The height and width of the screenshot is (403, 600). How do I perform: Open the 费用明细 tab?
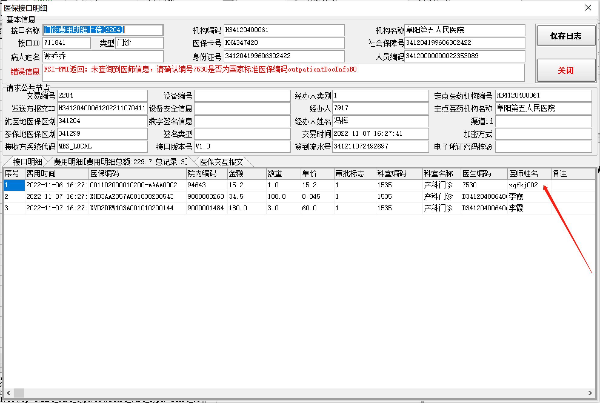point(121,162)
